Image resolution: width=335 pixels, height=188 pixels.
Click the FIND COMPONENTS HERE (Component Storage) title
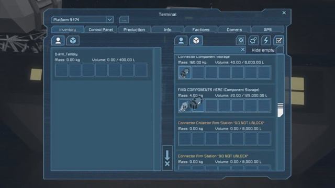click(x=219, y=90)
